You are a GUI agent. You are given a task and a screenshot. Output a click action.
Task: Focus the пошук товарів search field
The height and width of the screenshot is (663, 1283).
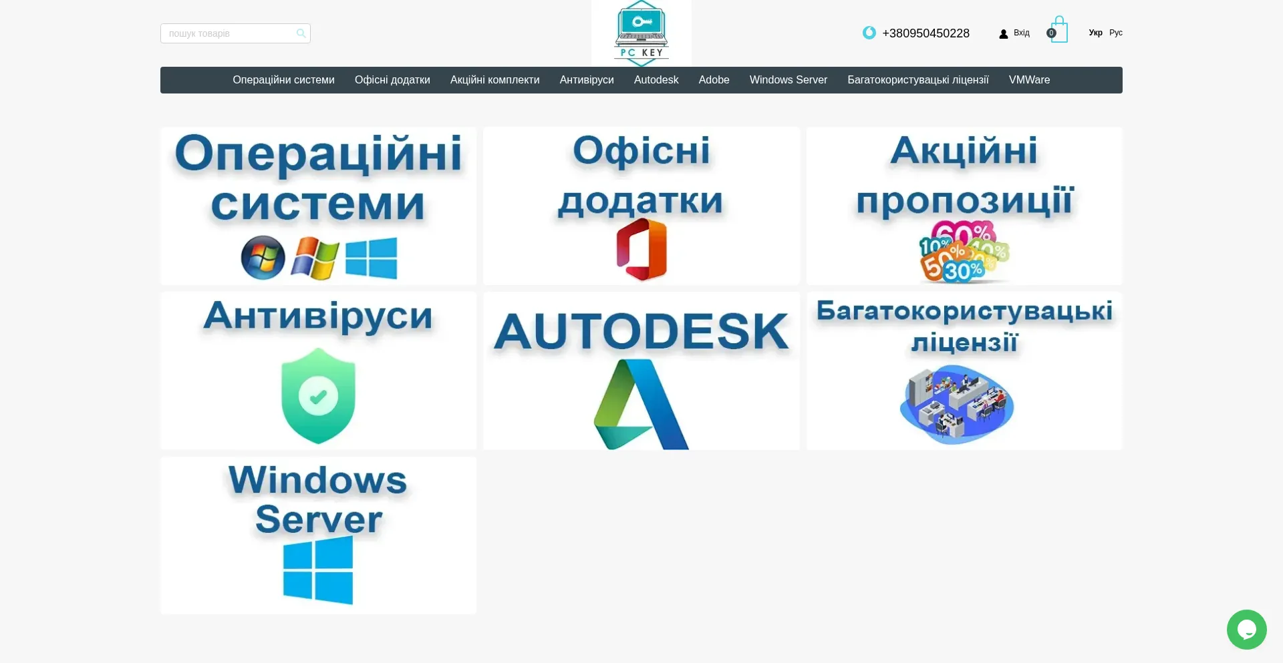click(227, 33)
